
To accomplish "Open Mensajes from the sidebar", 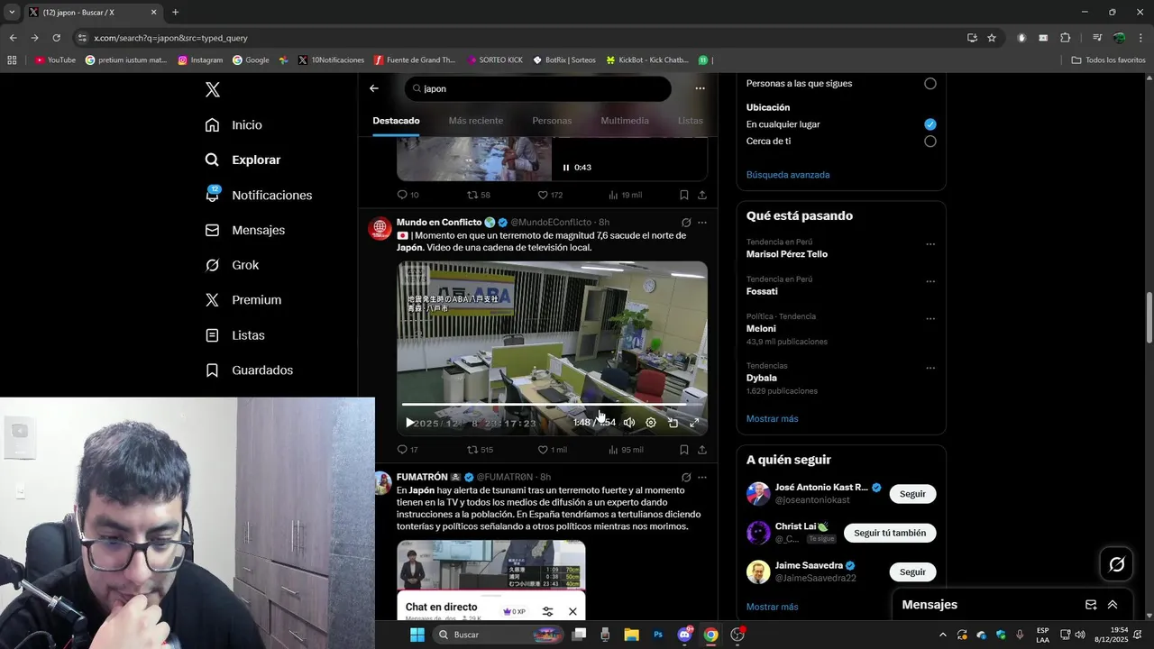I will 245,230.
